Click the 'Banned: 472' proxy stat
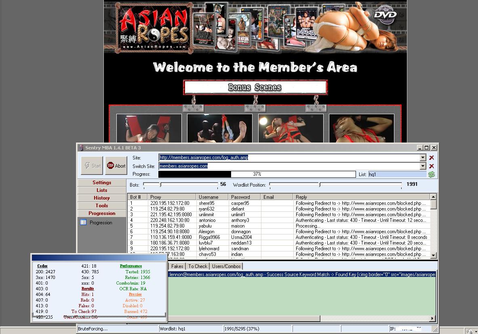478x334 pixels. [136, 311]
